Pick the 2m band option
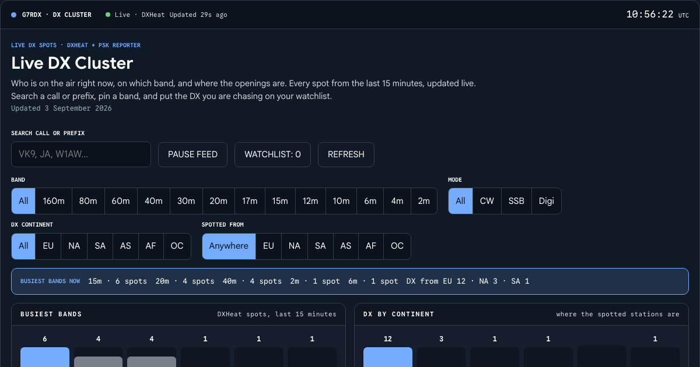 tap(424, 201)
